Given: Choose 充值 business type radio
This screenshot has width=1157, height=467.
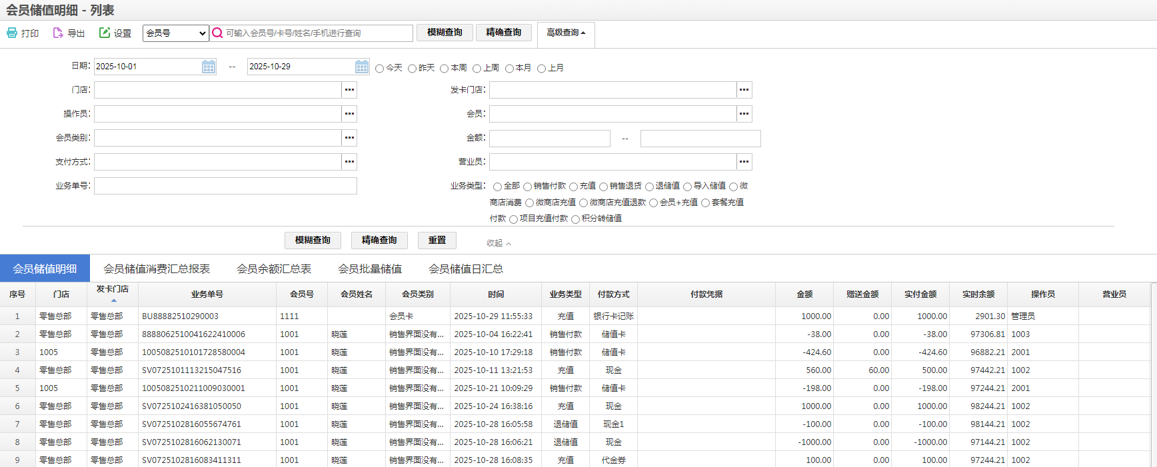Looking at the screenshot, I should 573,187.
